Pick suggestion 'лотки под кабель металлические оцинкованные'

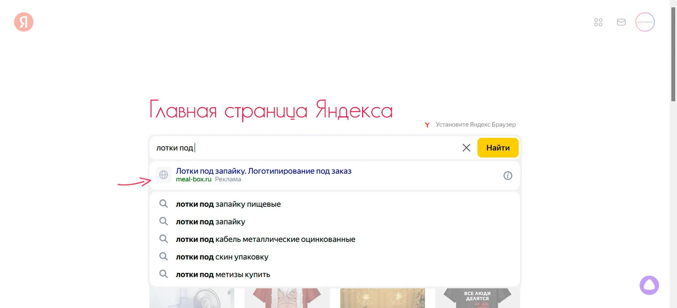pos(265,239)
